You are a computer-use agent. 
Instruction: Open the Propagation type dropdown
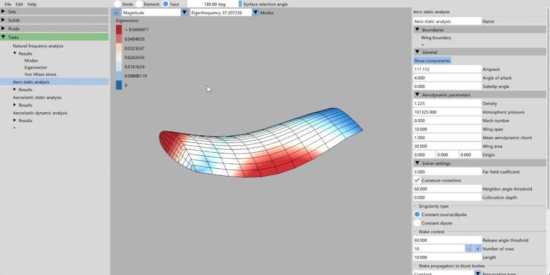click(x=477, y=273)
